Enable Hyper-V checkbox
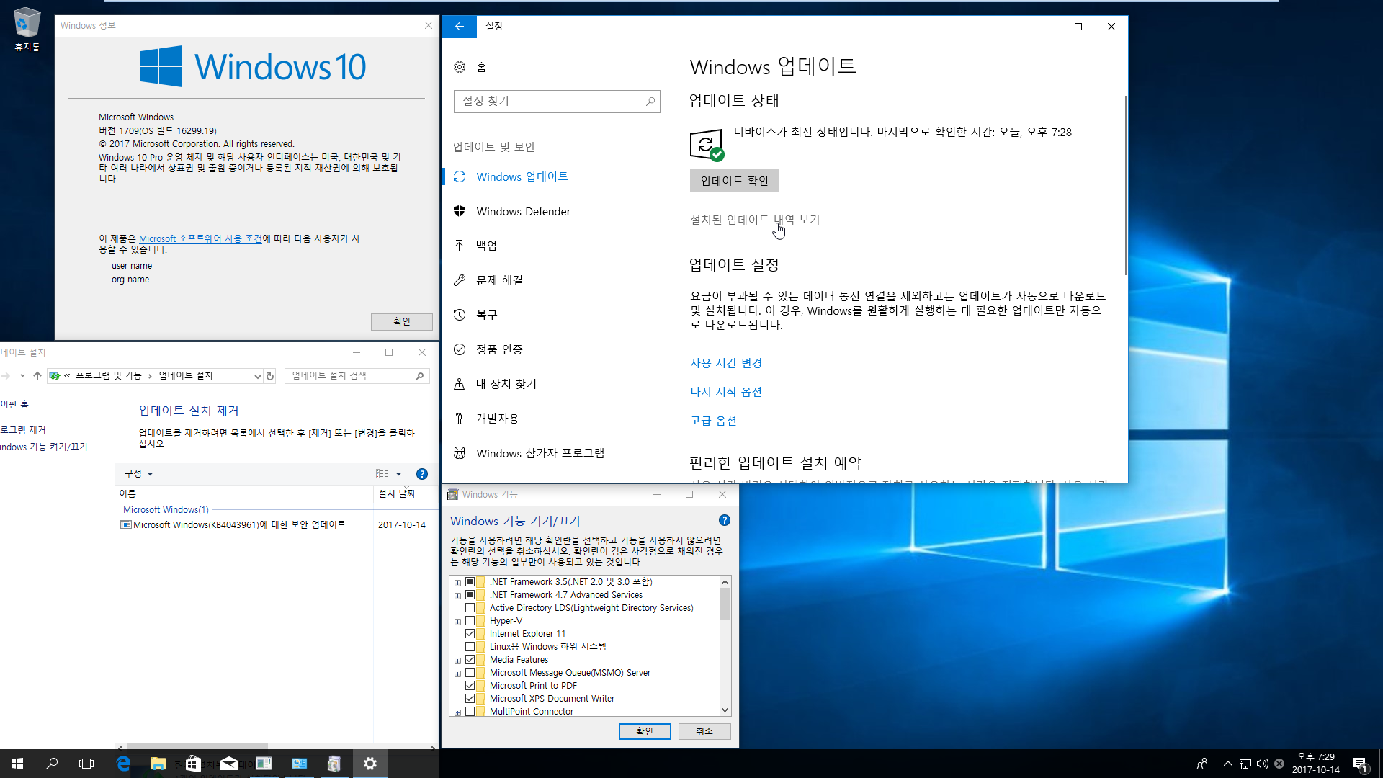 coord(470,621)
